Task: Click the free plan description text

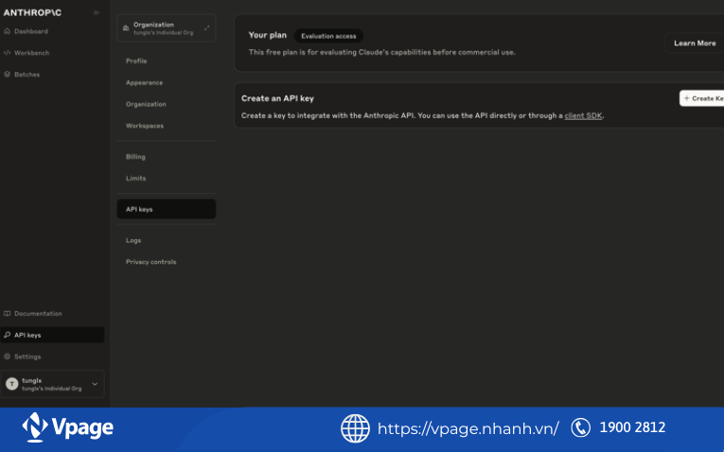Action: pyautogui.click(x=381, y=53)
